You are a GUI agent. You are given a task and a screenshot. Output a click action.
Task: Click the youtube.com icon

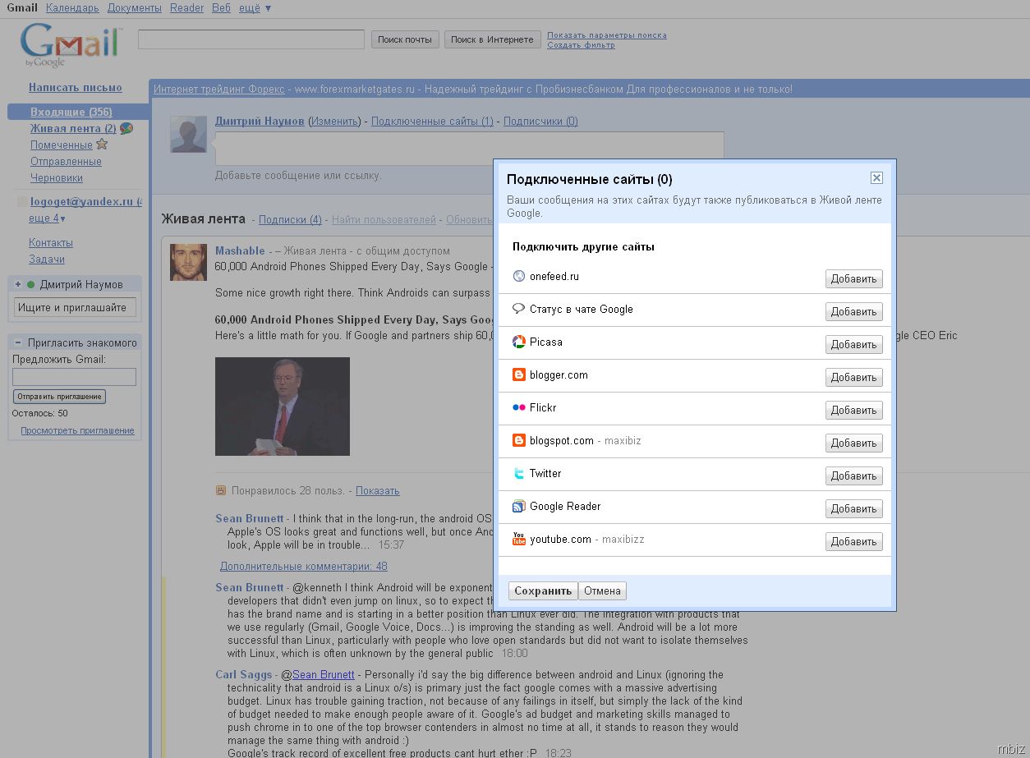tap(518, 540)
